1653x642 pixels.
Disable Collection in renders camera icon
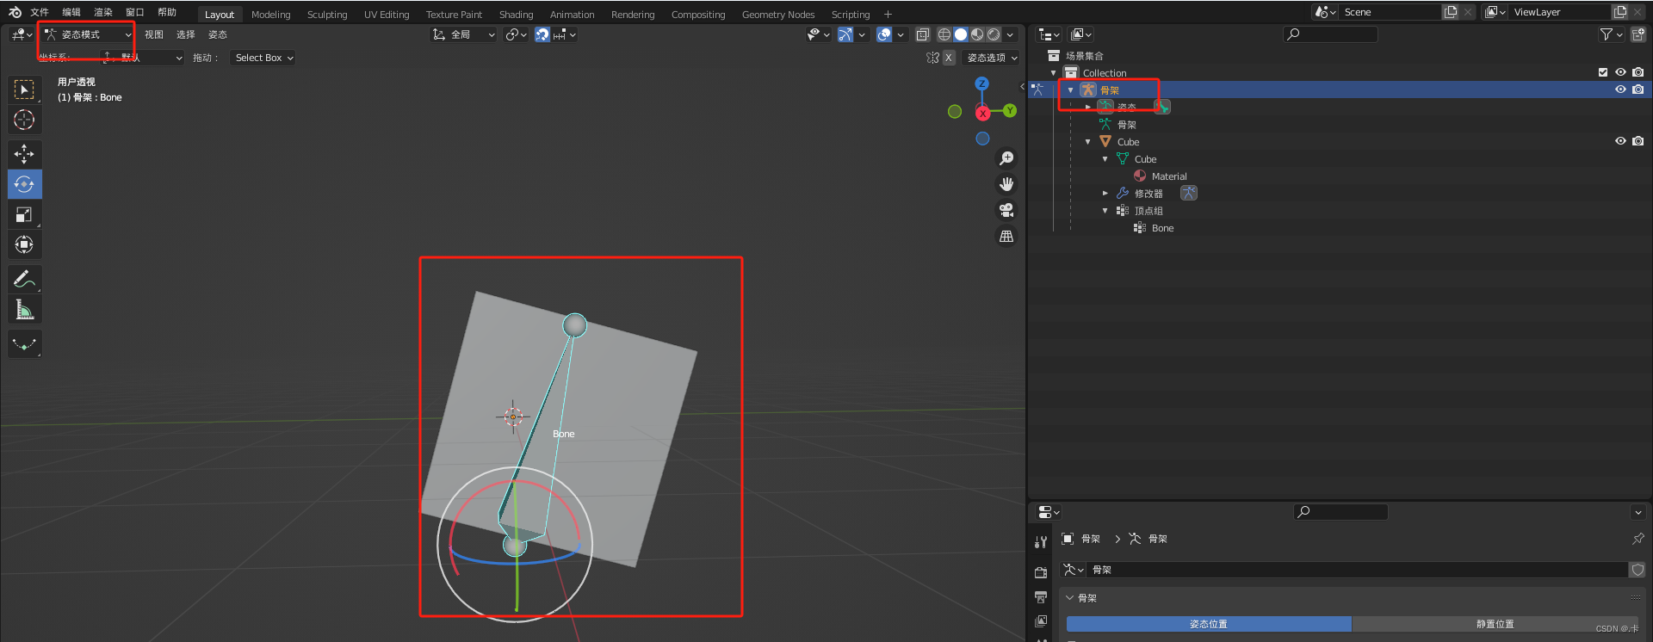(x=1638, y=72)
